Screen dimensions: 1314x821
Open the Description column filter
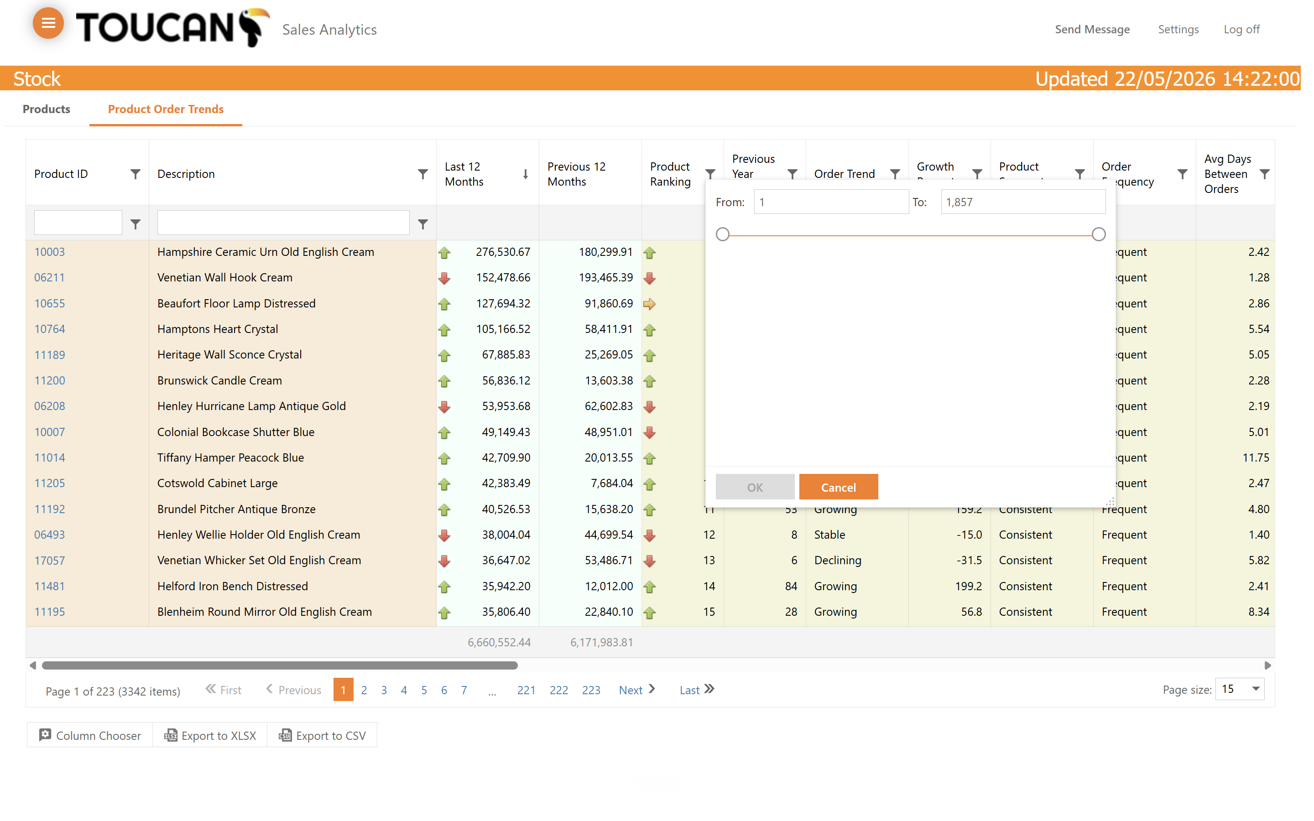point(422,174)
